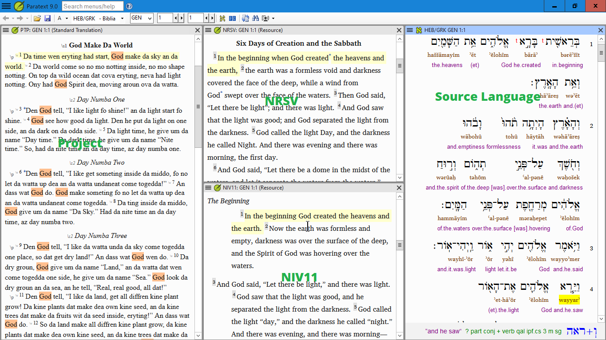
Task: Save using the floppy disk icon
Action: (47, 18)
